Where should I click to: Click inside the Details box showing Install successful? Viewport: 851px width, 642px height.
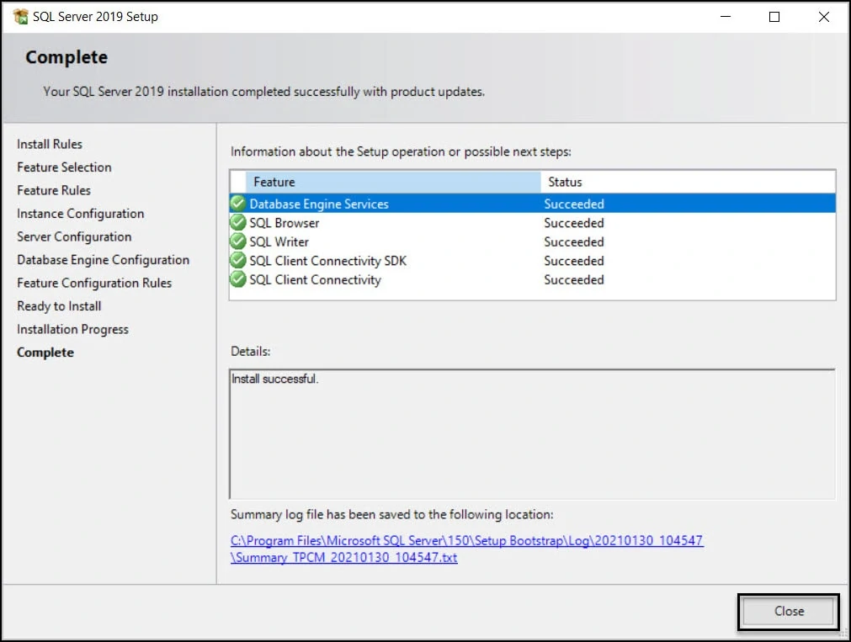click(x=532, y=433)
